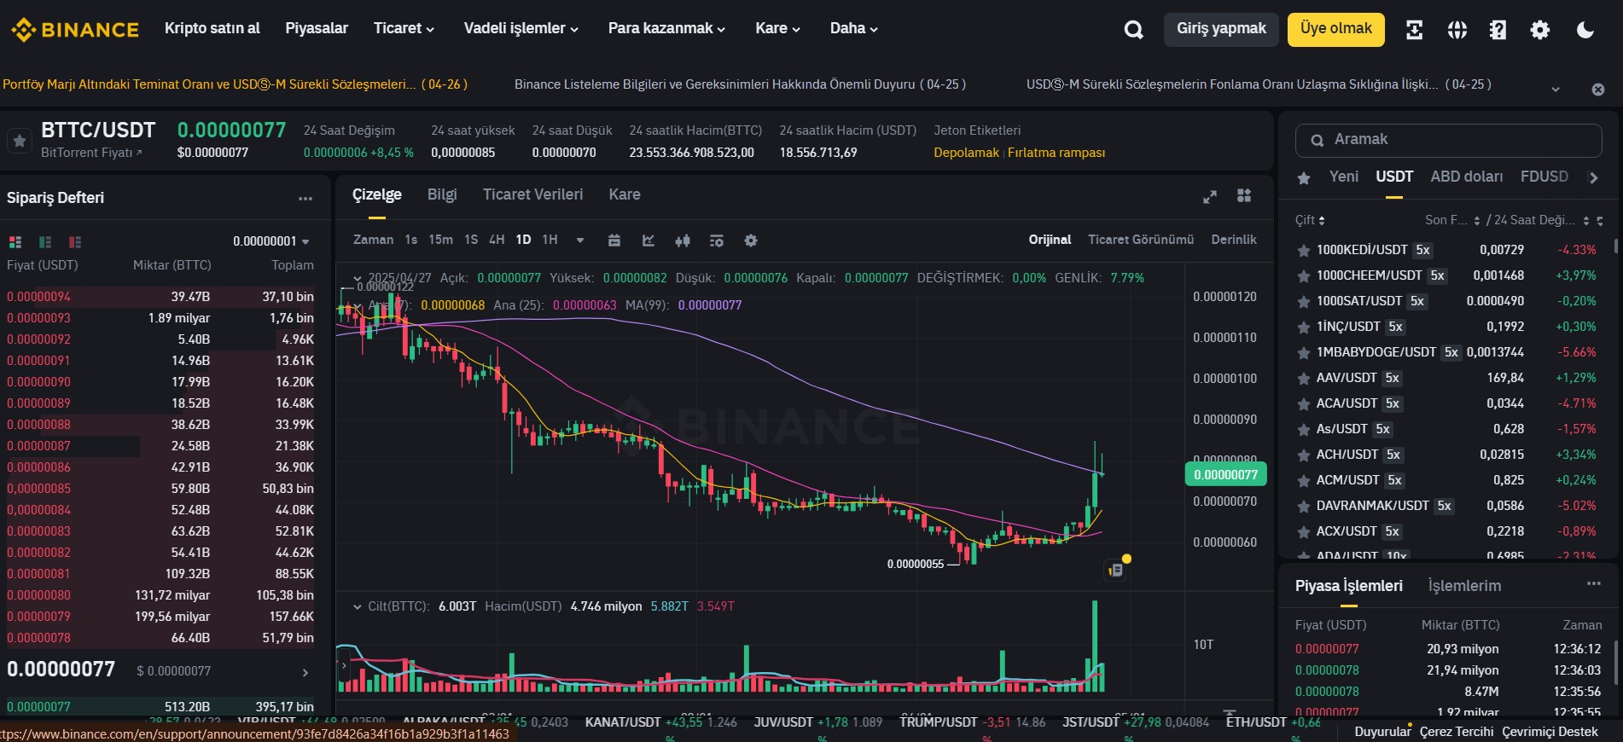Open order book three-dot options
Image resolution: width=1623 pixels, height=742 pixels.
[305, 198]
